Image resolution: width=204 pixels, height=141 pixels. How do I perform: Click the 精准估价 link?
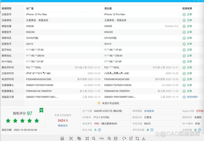coord(63,125)
